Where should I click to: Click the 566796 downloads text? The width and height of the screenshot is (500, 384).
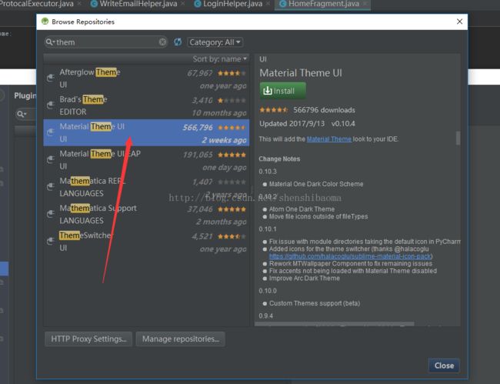[x=324, y=110]
